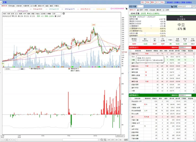Open the 關鍵券商 dropdown in green header
Screen dimensions: 196x142
click(185, 95)
